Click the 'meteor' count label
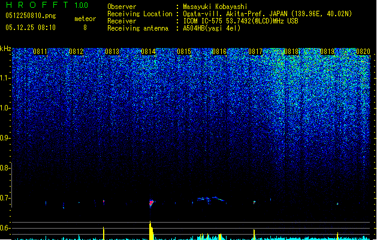377x240 pixels. tap(85, 19)
